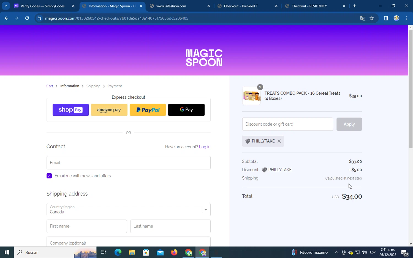Uncheck Email me with news and offers
The image size is (413, 258).
(x=49, y=176)
